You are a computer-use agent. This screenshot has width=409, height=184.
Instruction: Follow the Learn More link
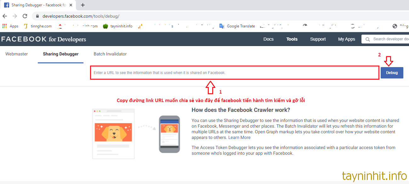coord(239,137)
